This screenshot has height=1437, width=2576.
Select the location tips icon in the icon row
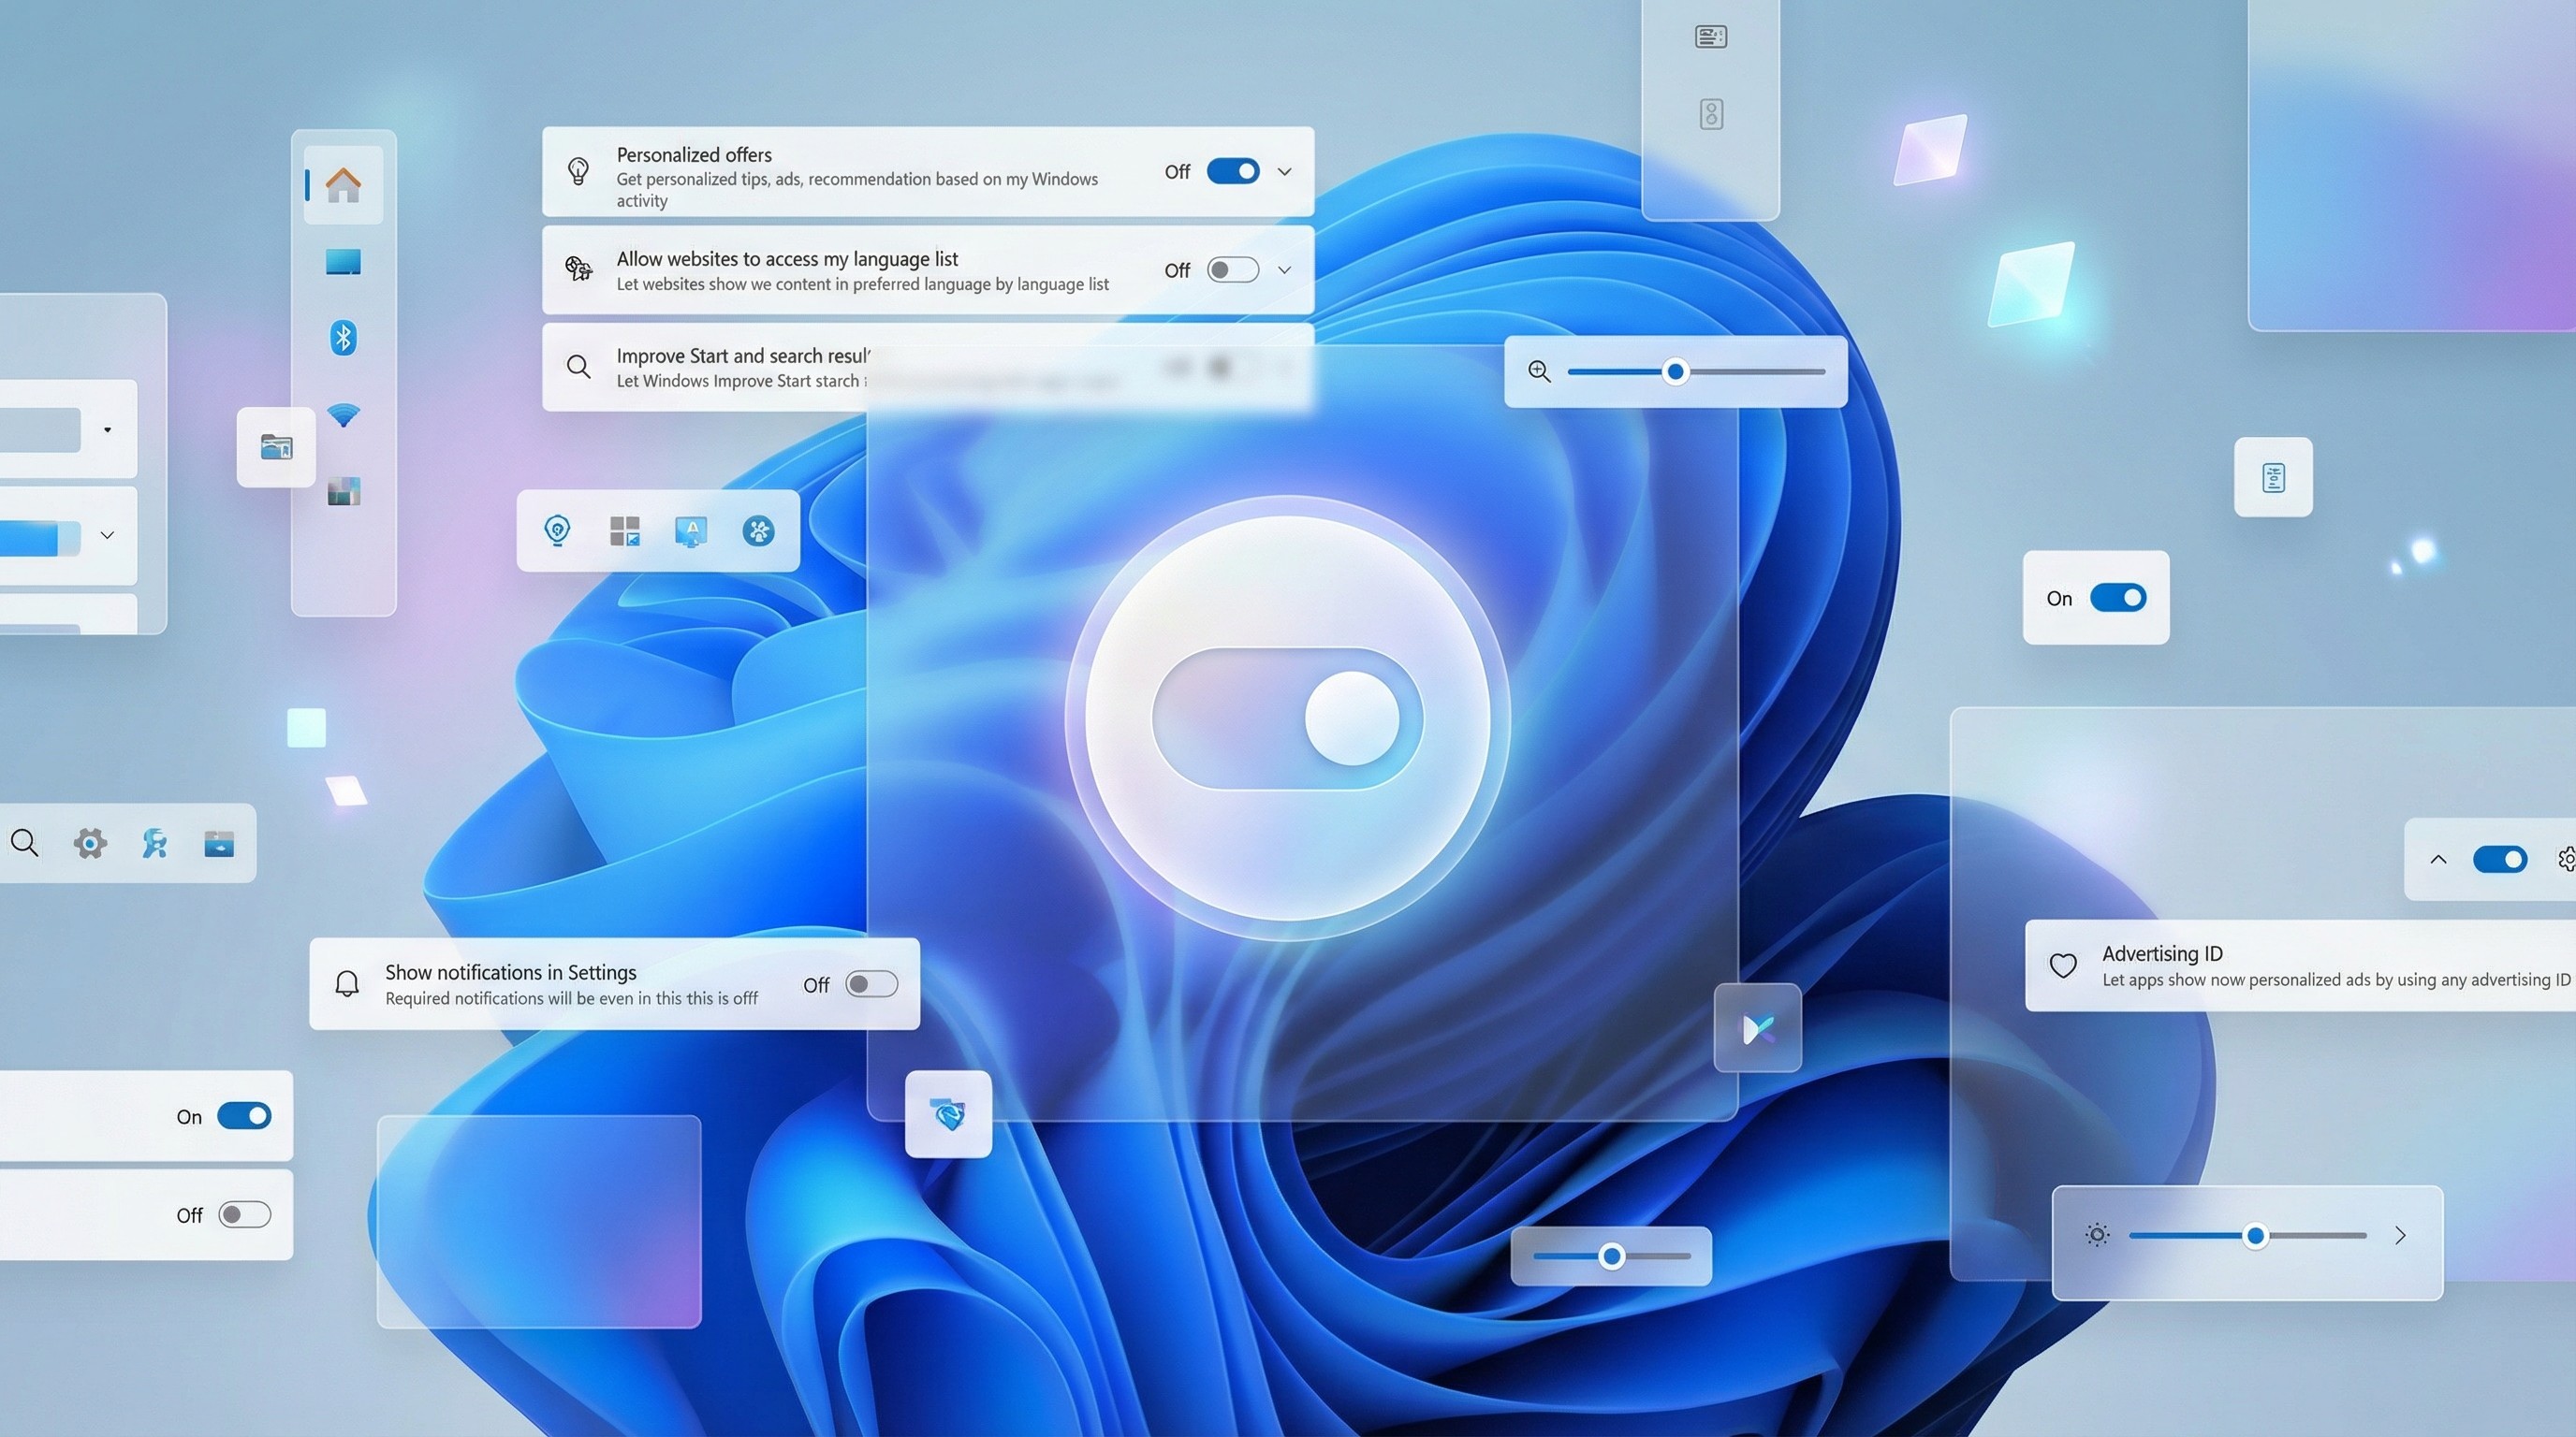[x=557, y=530]
